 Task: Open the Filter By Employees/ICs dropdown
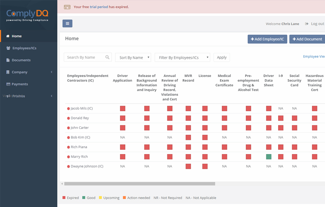[182, 58]
